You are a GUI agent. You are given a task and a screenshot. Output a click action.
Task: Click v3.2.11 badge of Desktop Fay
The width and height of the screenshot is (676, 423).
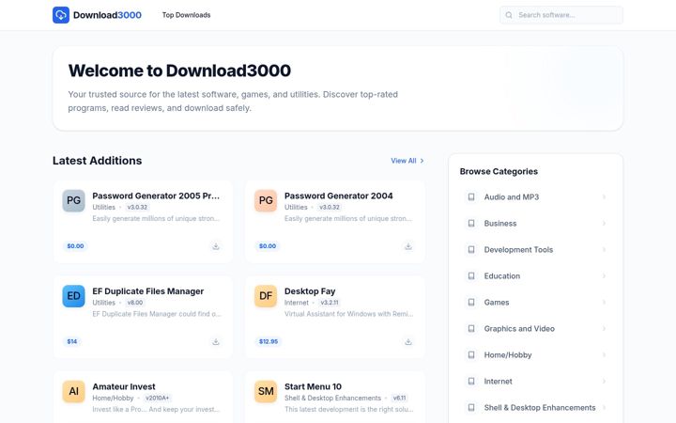330,303
